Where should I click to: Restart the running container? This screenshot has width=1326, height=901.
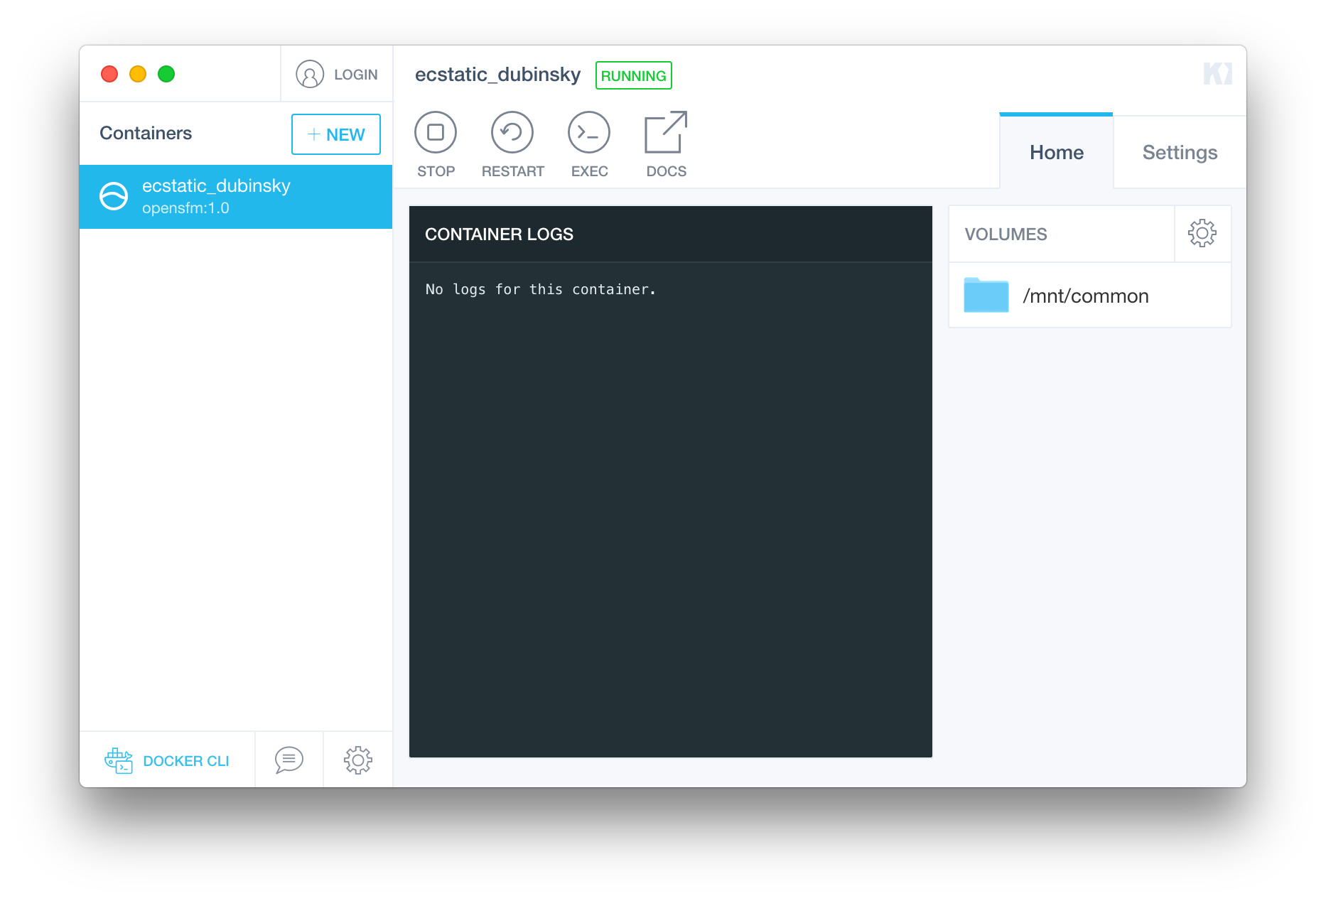pyautogui.click(x=512, y=142)
